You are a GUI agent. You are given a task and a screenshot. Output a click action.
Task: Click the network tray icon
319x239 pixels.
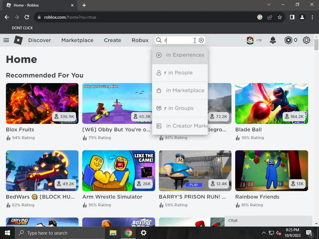click(271, 233)
